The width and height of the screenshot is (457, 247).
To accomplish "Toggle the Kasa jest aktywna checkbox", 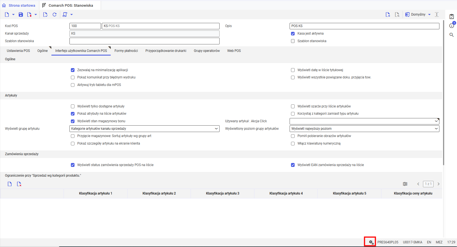I will pos(293,33).
